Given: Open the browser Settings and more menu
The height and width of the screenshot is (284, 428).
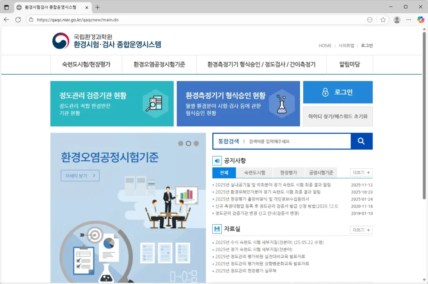Looking at the screenshot, I should pyautogui.click(x=409, y=20).
